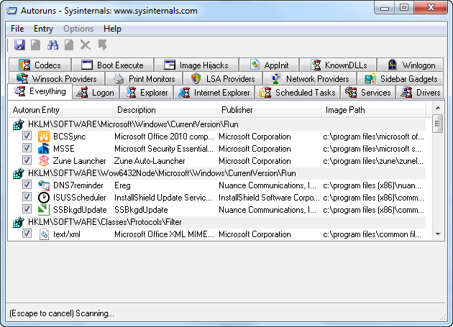Uncheck the text/xml checkbox
Screen dimensions: 453x327
click(x=27, y=234)
